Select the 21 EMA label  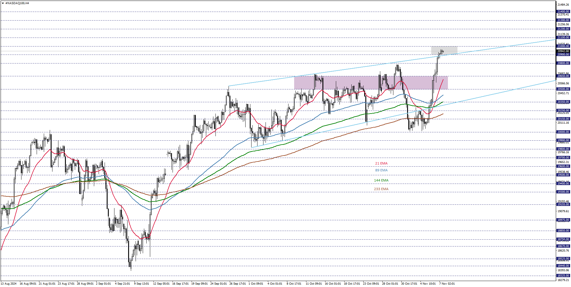click(381, 163)
